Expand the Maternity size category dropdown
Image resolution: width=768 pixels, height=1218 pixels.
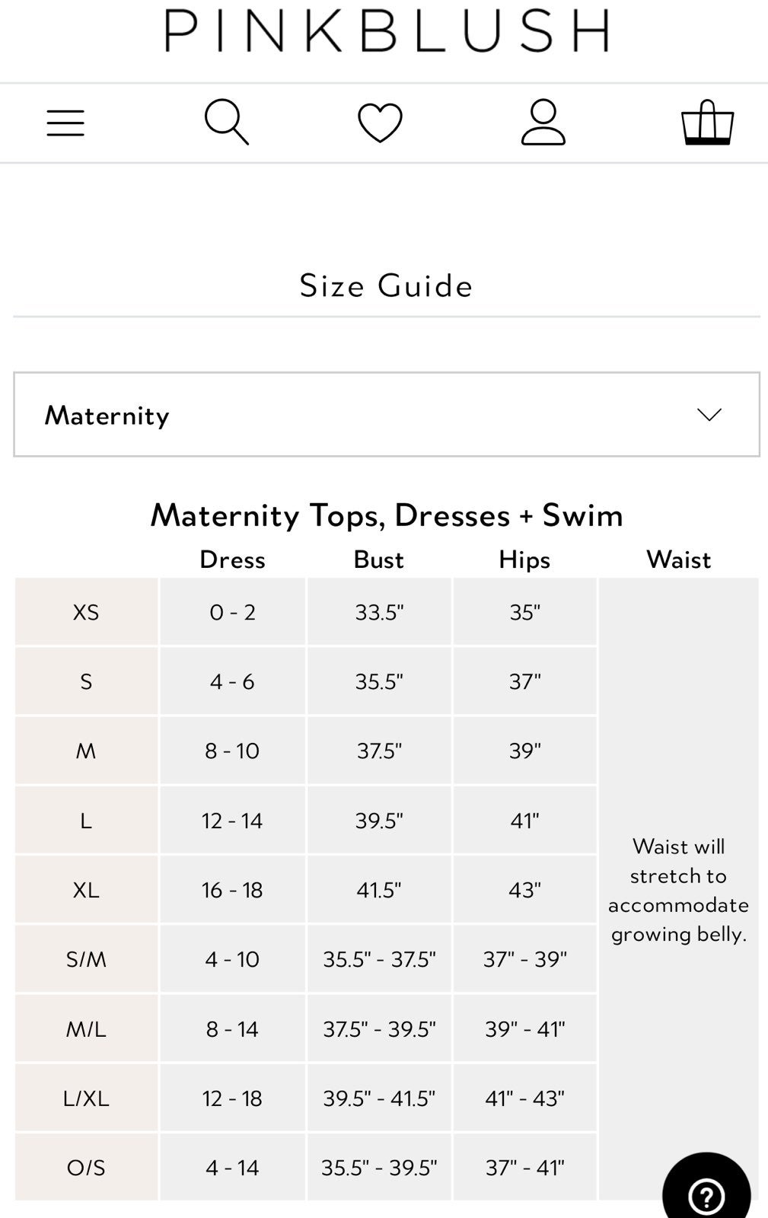[x=387, y=415]
